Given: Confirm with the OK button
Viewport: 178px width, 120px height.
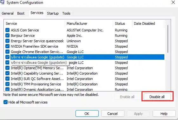Looking at the screenshot, I should [87, 114].
